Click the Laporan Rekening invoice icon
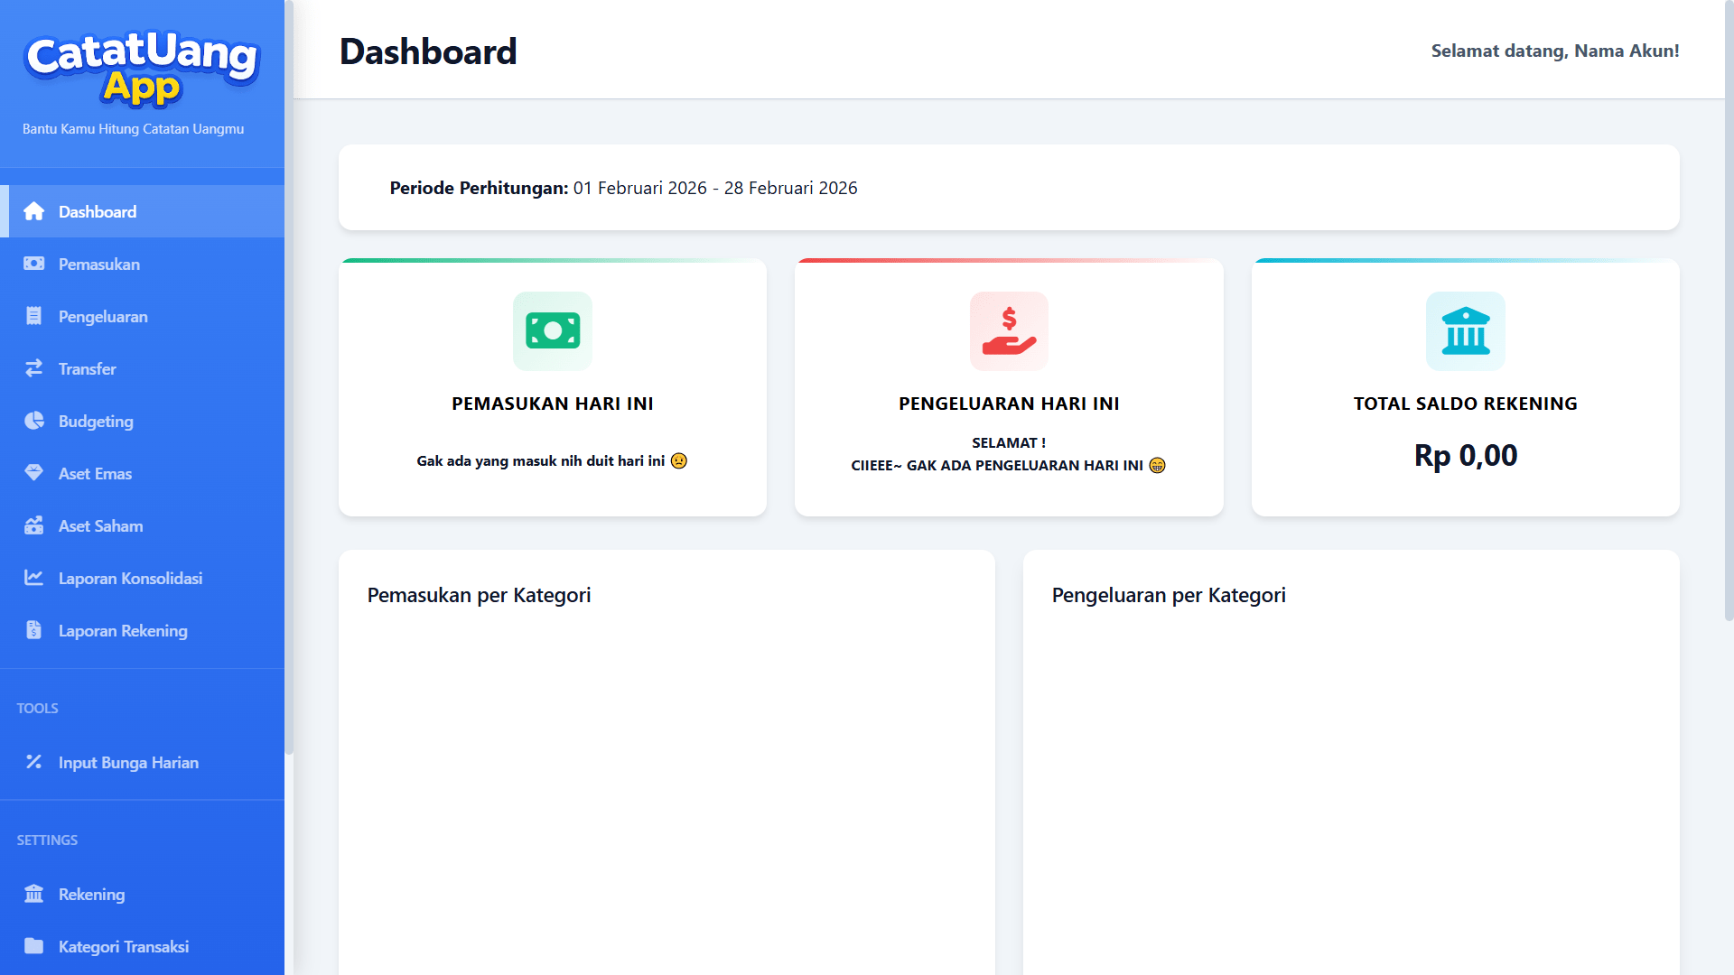 34,630
